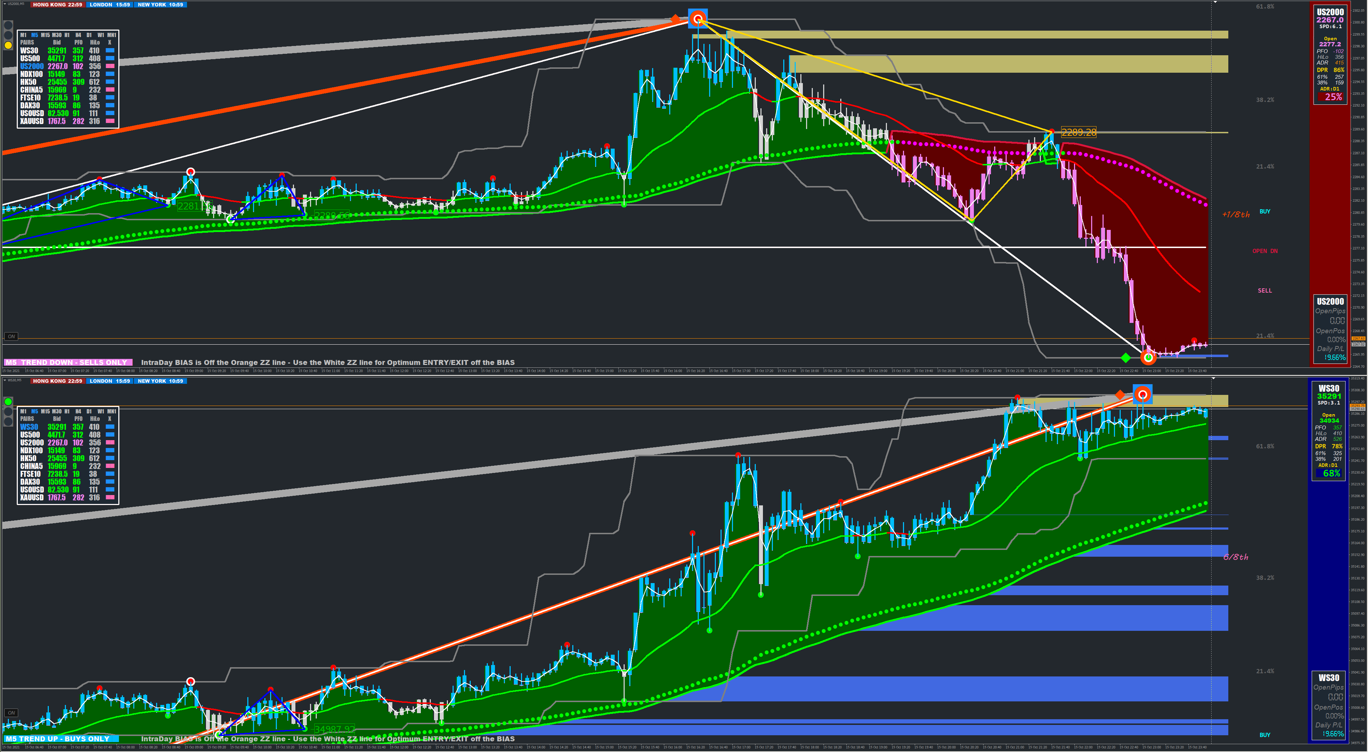The height and width of the screenshot is (752, 1368).
Task: Click the X column header in top pairs panel
Action: pyautogui.click(x=109, y=42)
